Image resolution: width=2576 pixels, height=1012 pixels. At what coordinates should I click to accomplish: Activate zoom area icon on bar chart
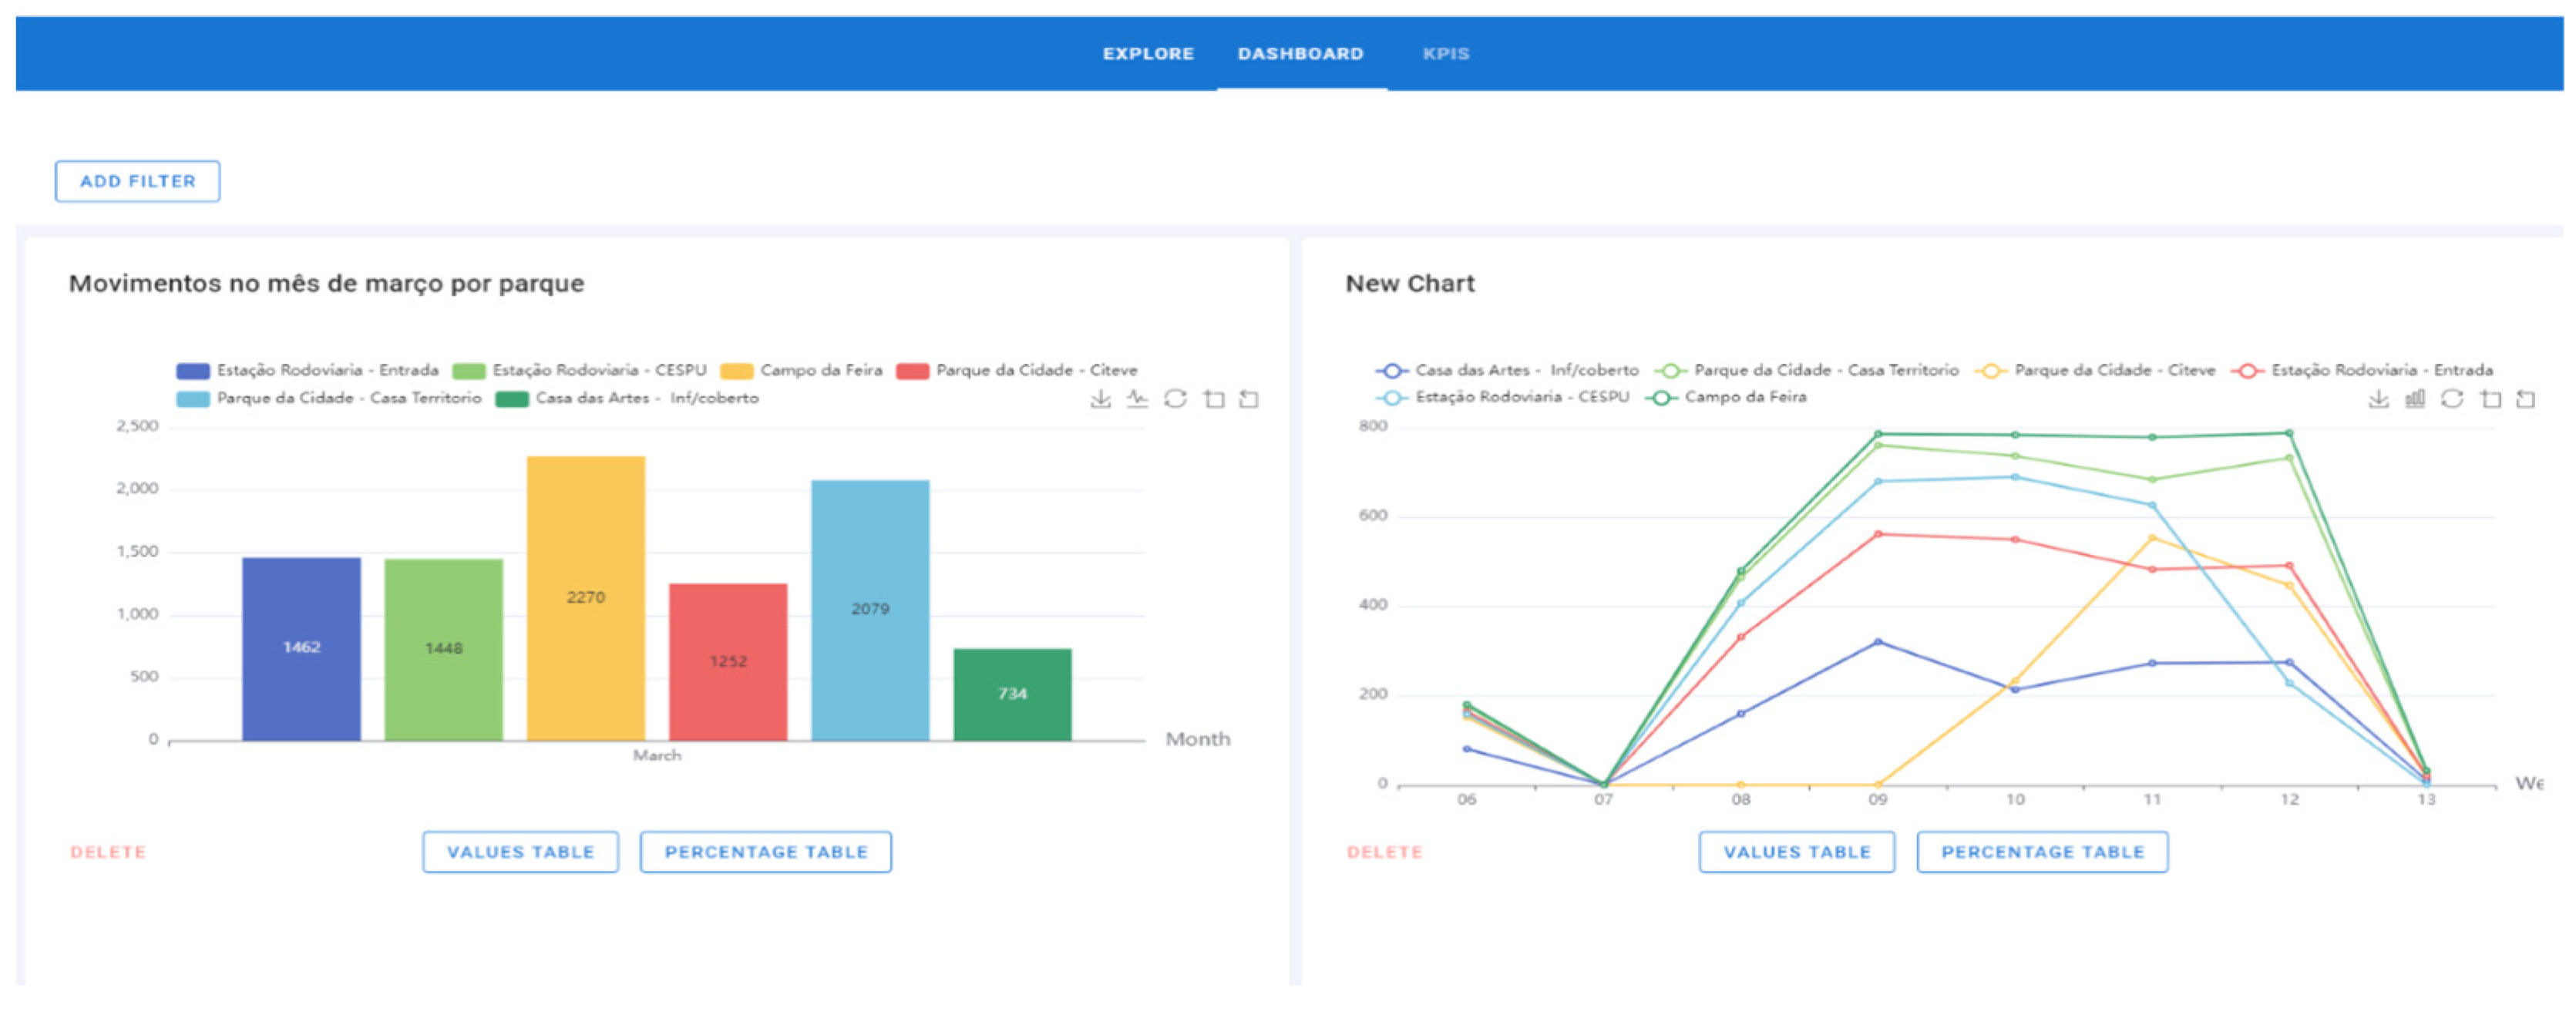(x=1213, y=399)
